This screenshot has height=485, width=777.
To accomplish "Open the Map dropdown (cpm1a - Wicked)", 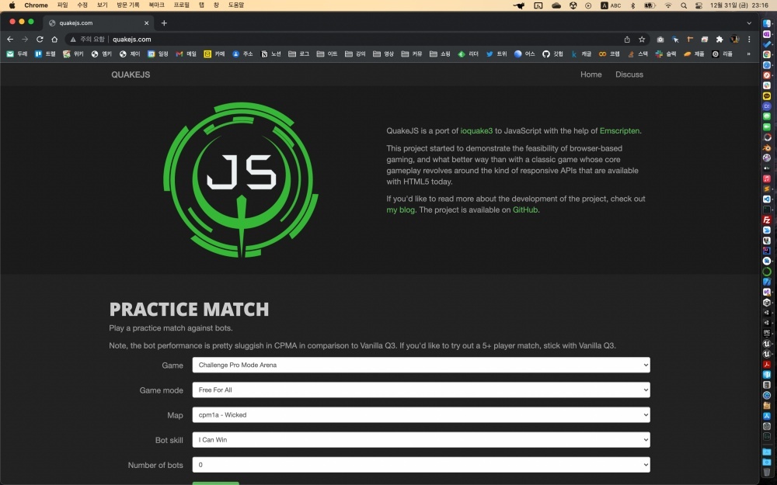I will (x=421, y=414).
